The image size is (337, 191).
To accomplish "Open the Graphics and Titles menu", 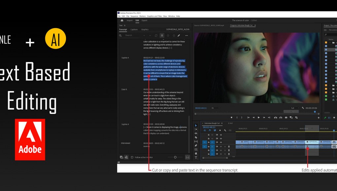I will pyautogui.click(x=154, y=16).
